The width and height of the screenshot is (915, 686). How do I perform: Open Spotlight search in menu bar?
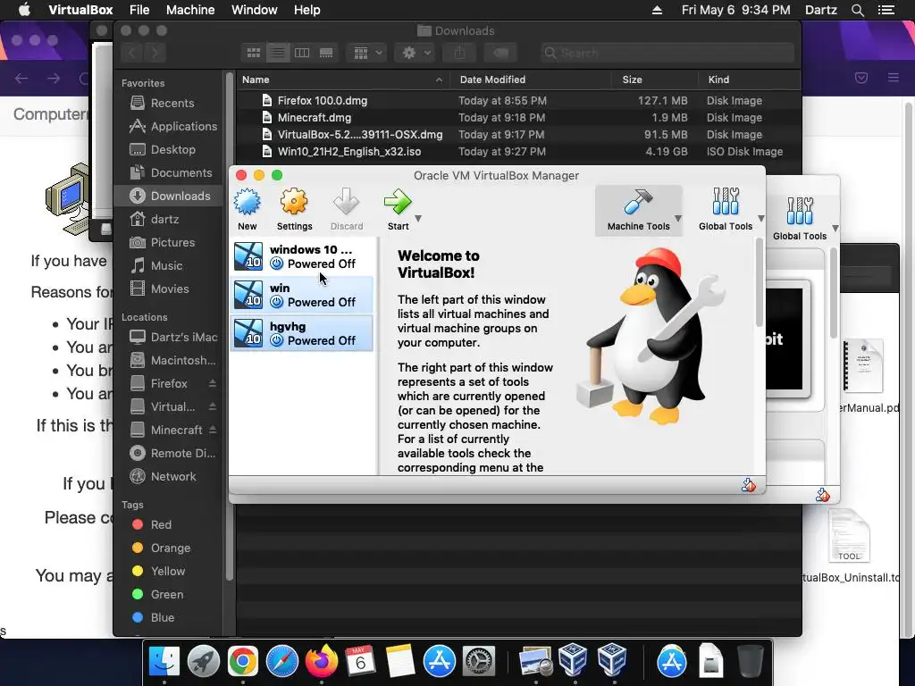tap(857, 10)
